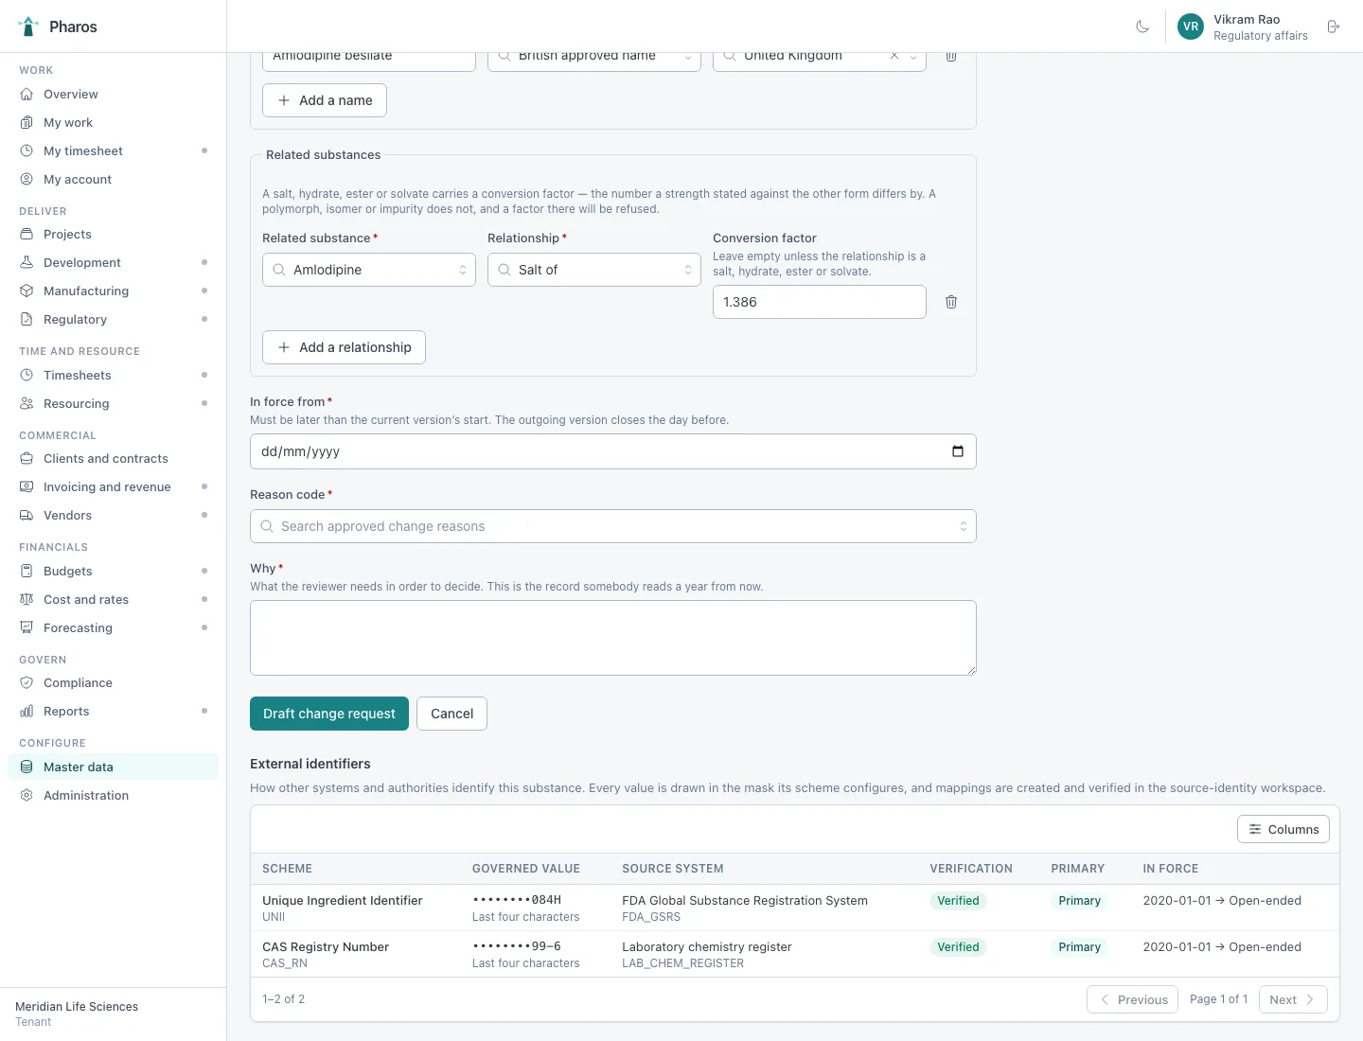Screen dimensions: 1363x1041
Task: Click the Cancel button
Action: tap(451, 714)
